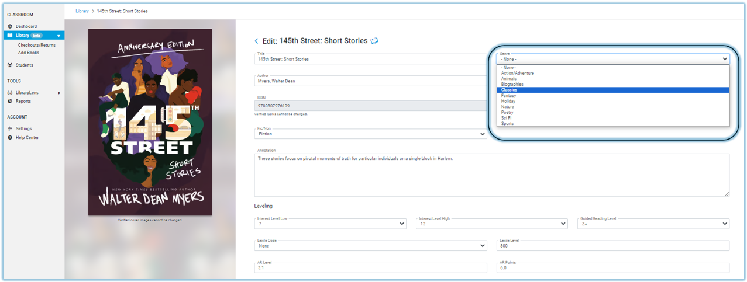Select the highlighted Classics genre
The height and width of the screenshot is (282, 747).
pos(613,90)
